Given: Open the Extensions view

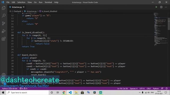Looking at the screenshot, I should (3, 39).
